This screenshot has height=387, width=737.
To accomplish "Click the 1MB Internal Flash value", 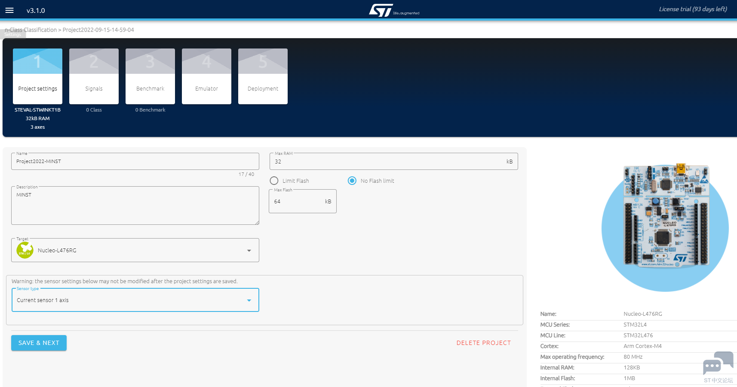I will coord(629,378).
